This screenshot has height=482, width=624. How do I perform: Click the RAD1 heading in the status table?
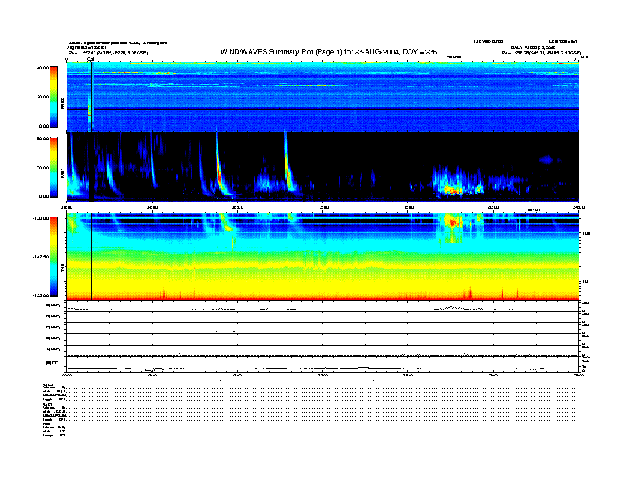(x=48, y=404)
